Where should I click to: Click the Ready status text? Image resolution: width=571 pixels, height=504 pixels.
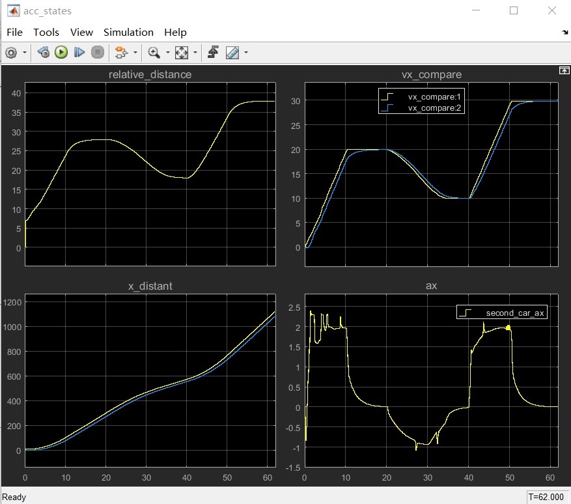14,497
